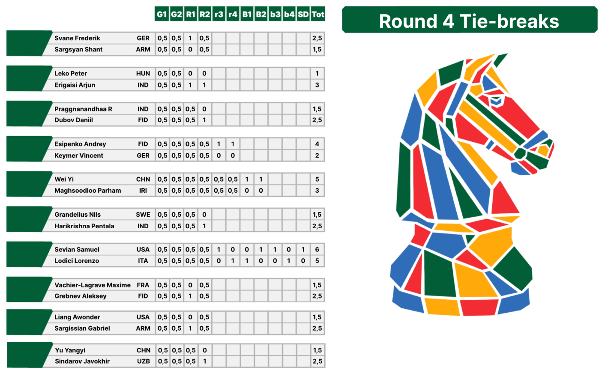Screen dimensions: 611x376
Task: Click the Round 4 Tie-breaks banner
Action: (x=469, y=21)
